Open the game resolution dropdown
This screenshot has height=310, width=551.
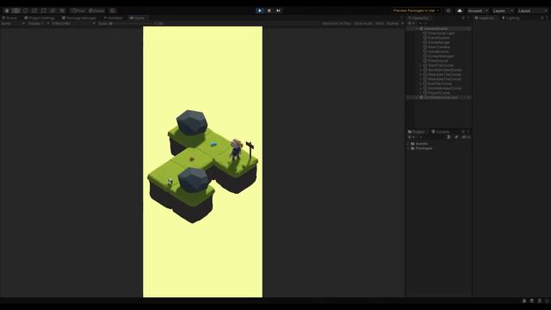click(73, 23)
